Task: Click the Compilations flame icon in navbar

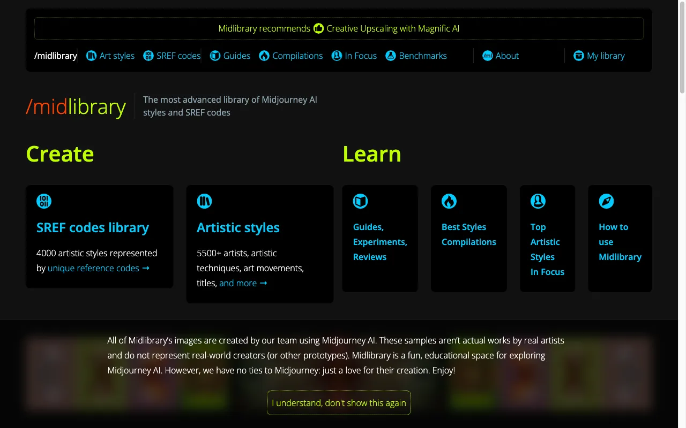Action: click(264, 56)
